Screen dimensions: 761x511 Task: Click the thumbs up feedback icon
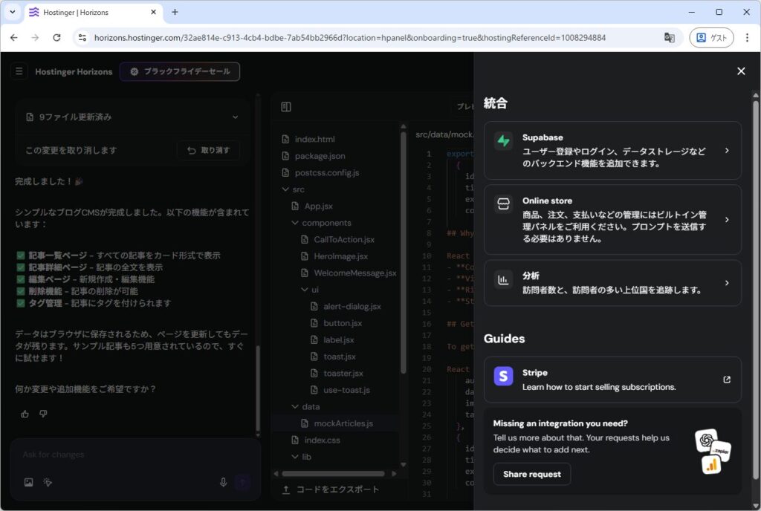[x=25, y=414]
